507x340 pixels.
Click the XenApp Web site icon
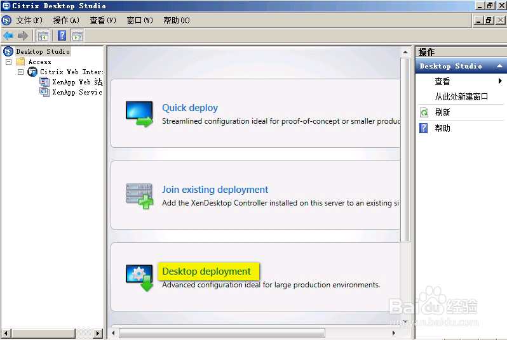point(44,82)
